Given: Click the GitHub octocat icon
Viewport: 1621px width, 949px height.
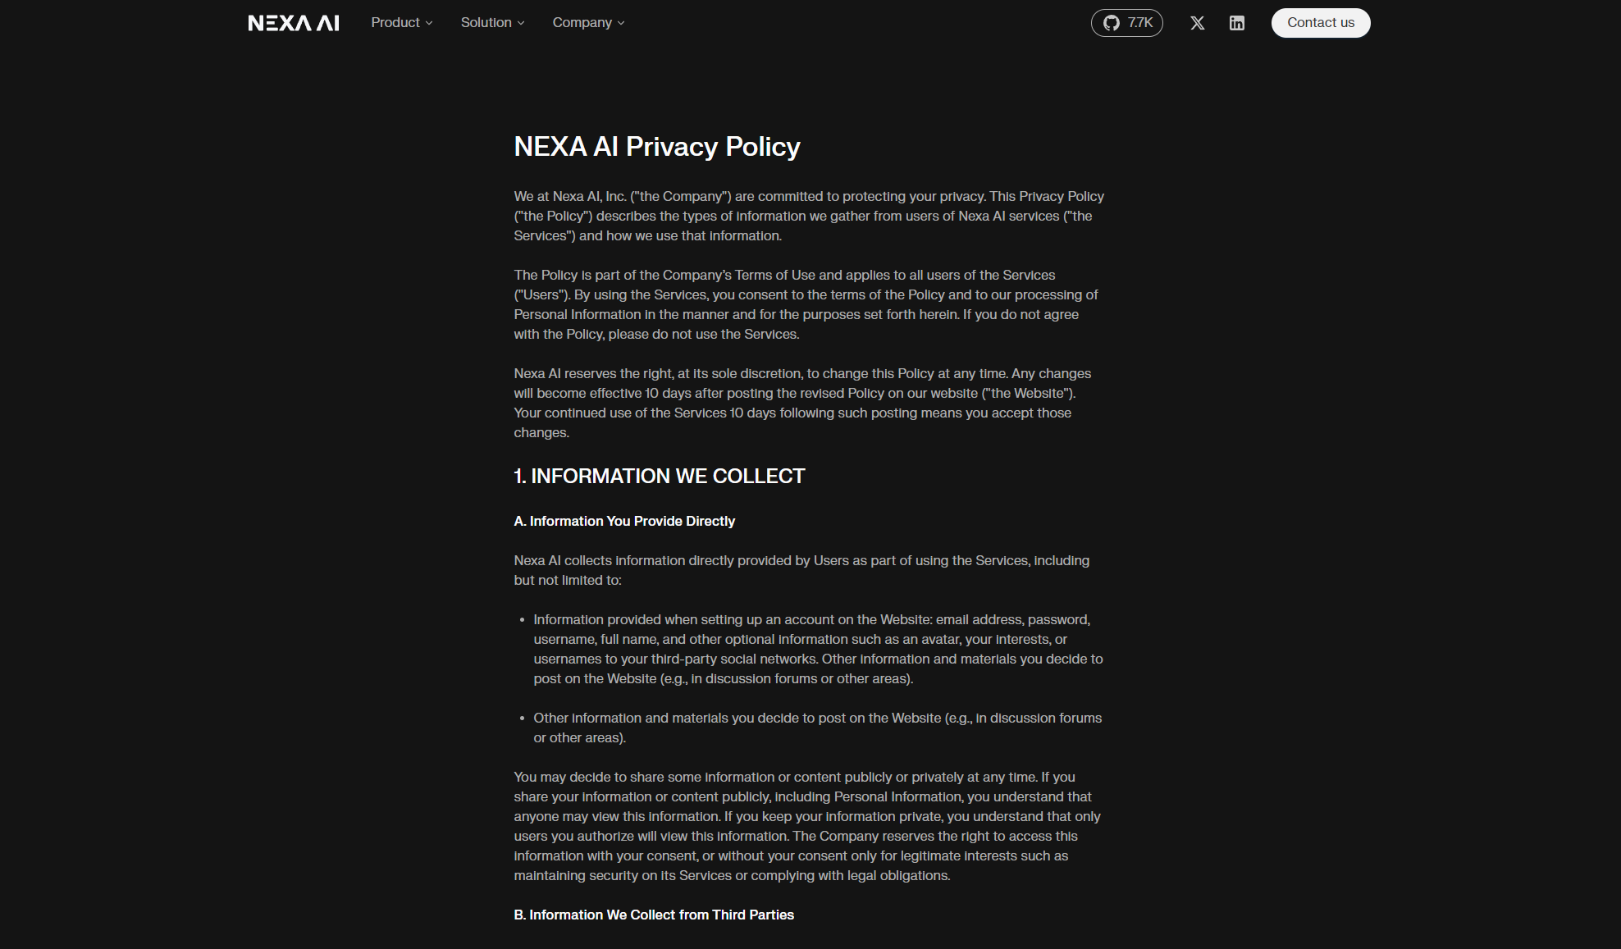Looking at the screenshot, I should (1111, 23).
